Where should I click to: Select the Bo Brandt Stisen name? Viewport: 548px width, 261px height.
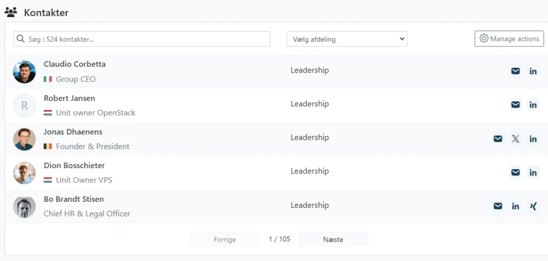coord(74,199)
